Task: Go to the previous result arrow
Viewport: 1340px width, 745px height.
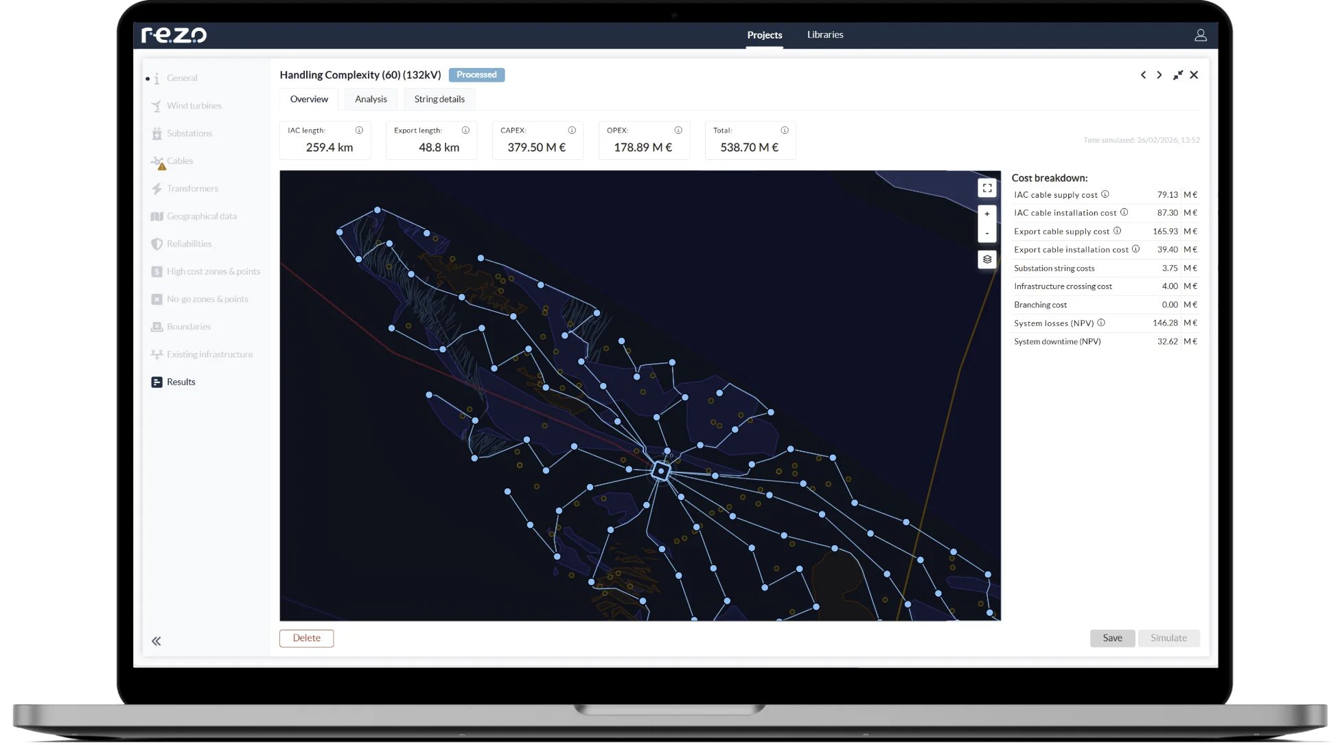Action: (x=1143, y=75)
